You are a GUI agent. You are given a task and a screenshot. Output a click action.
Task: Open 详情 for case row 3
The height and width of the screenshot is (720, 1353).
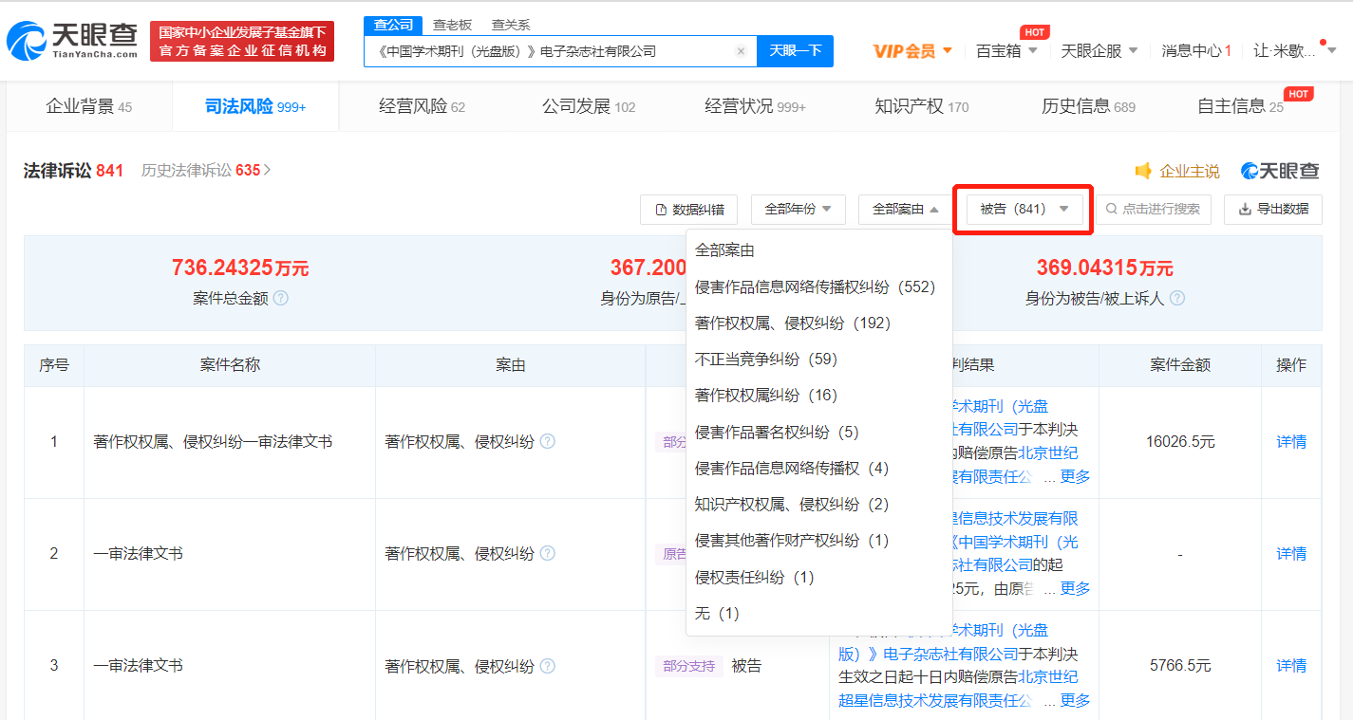[x=1291, y=666]
